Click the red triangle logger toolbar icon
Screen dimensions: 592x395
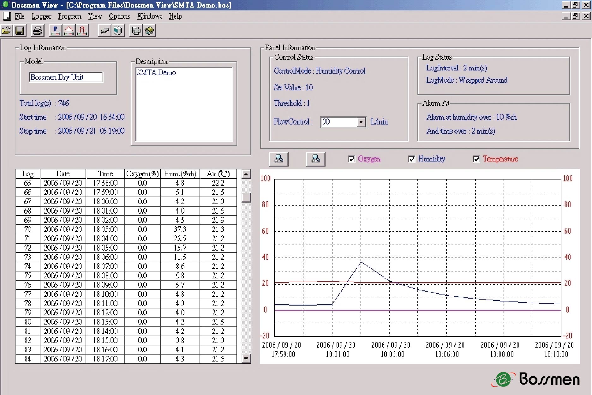tap(69, 31)
